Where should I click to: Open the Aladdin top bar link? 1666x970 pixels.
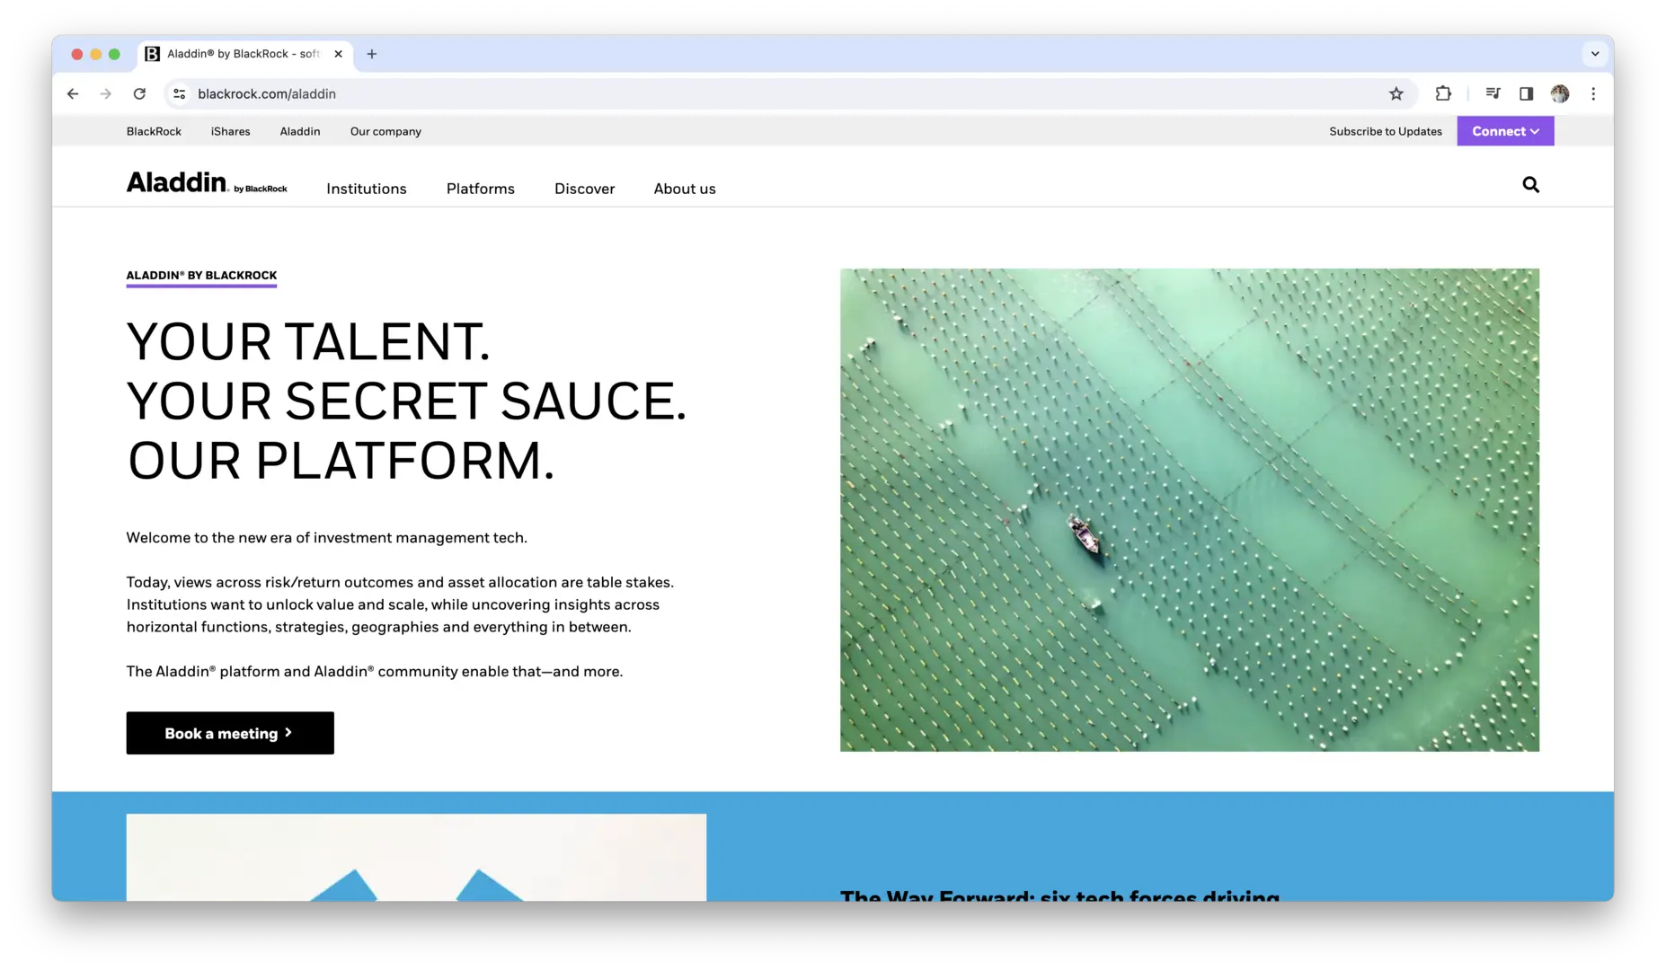(299, 131)
